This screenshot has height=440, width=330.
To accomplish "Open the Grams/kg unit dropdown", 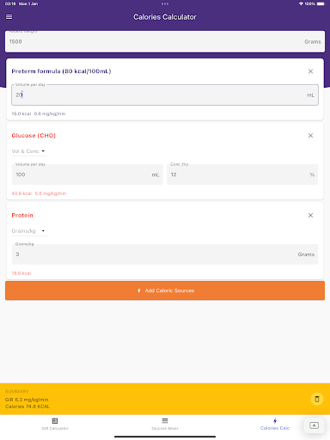I will pos(28,231).
